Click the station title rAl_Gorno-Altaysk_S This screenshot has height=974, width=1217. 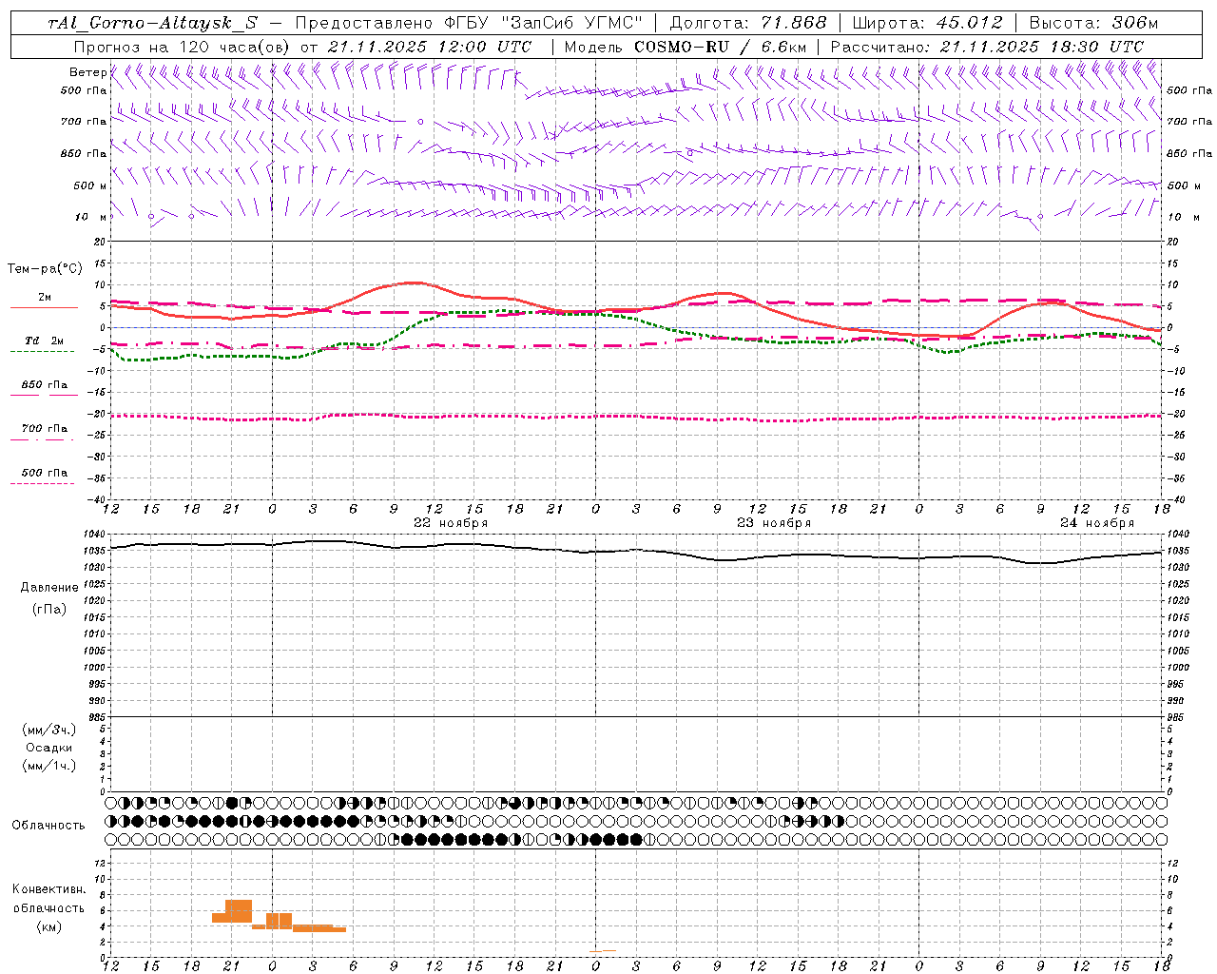pos(153,23)
